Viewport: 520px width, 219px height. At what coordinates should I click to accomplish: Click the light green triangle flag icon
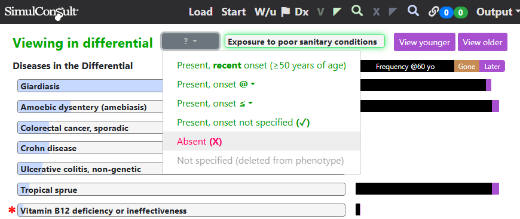tap(337, 12)
